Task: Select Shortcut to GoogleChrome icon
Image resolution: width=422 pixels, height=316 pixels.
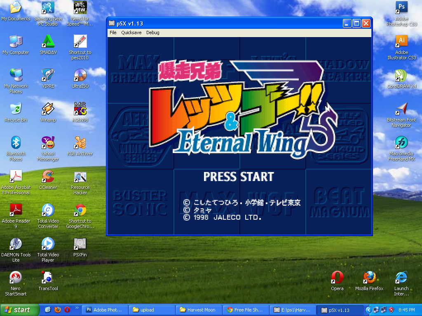Action: [80, 216]
